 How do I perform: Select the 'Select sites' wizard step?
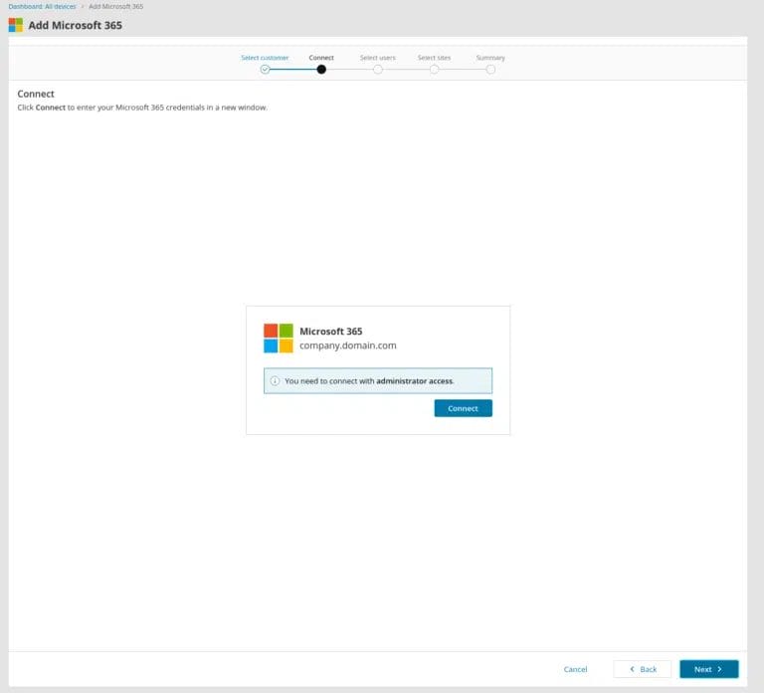[x=434, y=58]
